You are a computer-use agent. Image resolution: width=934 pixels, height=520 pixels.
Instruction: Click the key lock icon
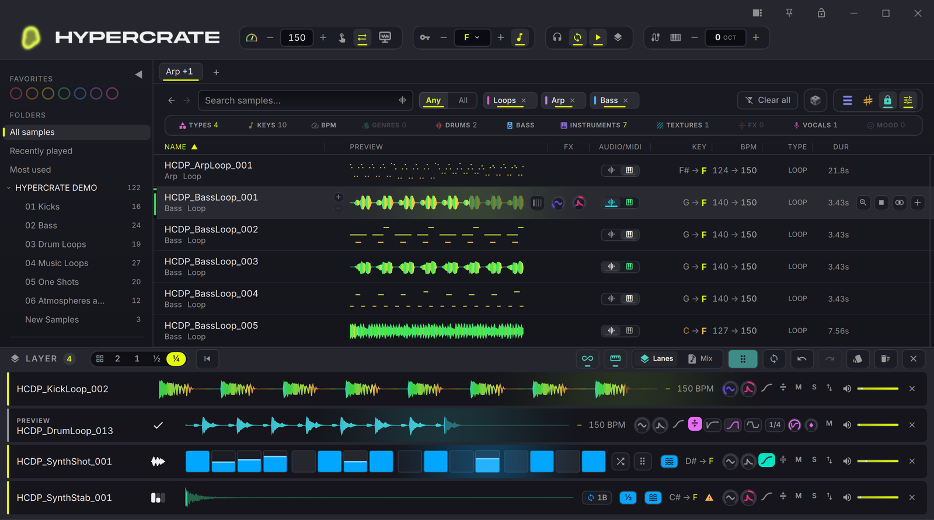point(425,37)
